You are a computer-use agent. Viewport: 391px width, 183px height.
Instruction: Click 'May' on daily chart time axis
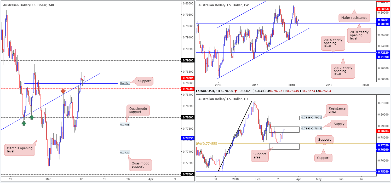318,179
